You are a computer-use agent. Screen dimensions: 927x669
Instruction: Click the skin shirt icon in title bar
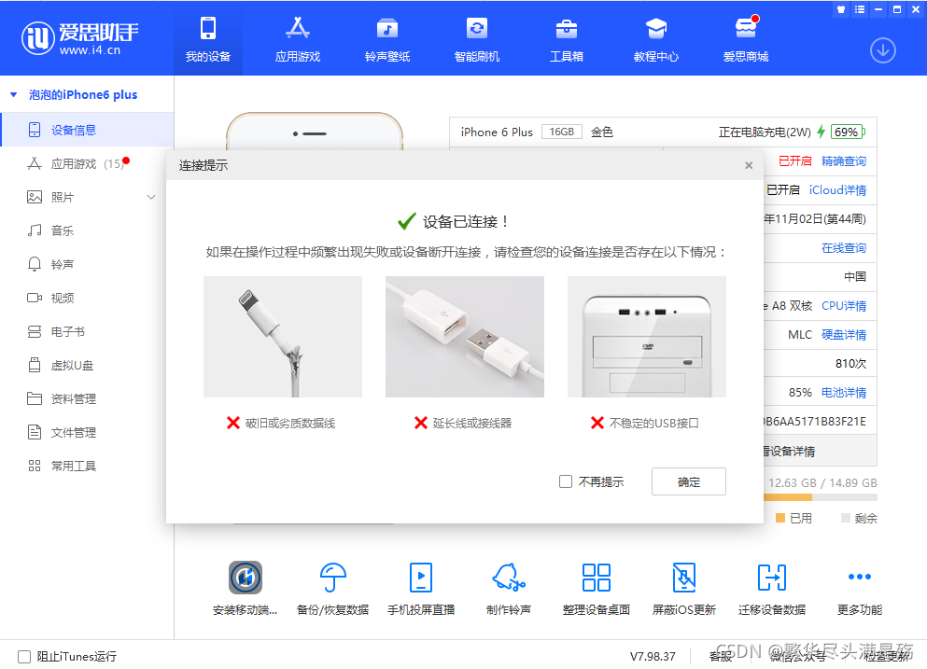coord(841,9)
